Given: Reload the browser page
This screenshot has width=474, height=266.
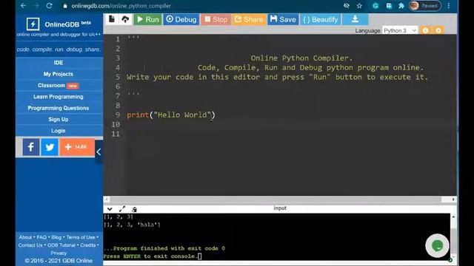Looking at the screenshot, I should (50, 6).
